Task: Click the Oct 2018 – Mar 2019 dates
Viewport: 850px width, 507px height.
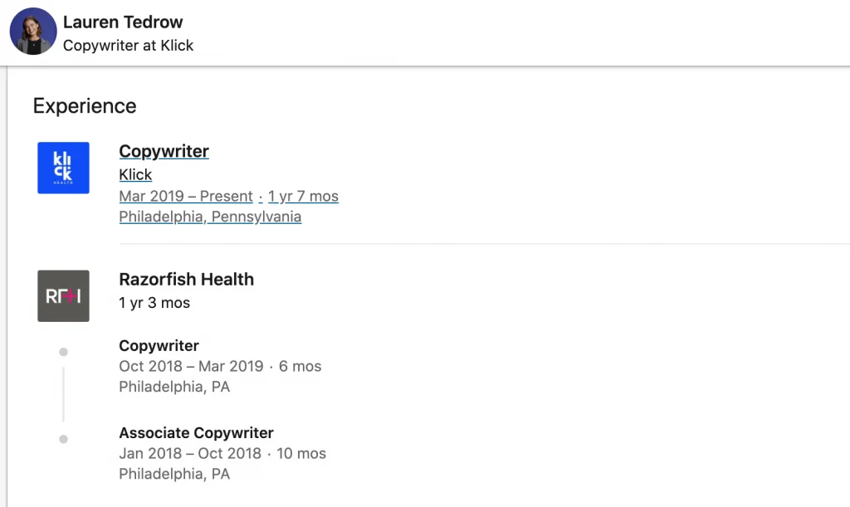Action: click(191, 366)
